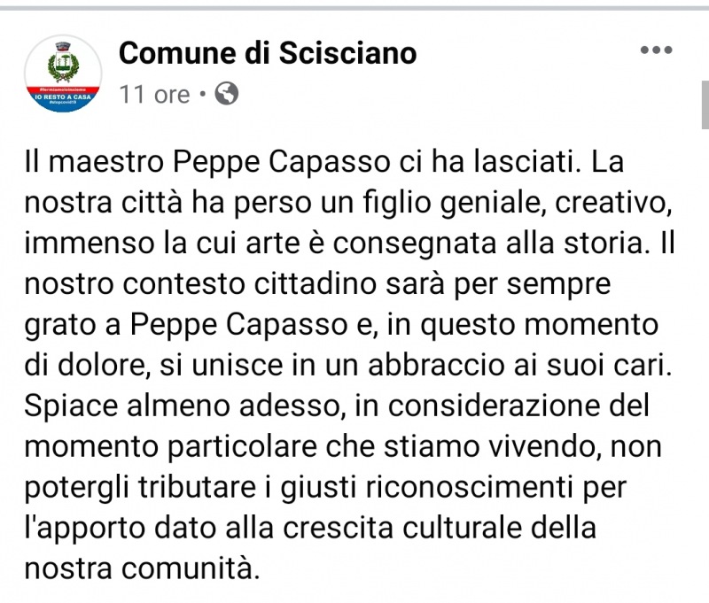
Task: Open the post options three-dot menu
Action: (657, 49)
